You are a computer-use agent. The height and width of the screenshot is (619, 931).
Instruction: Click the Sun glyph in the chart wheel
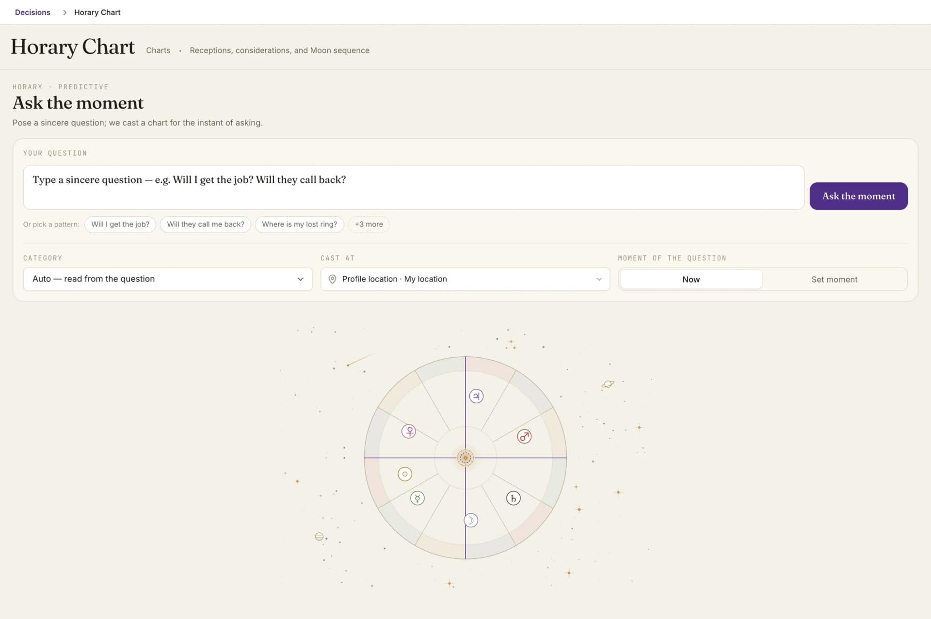[405, 474]
